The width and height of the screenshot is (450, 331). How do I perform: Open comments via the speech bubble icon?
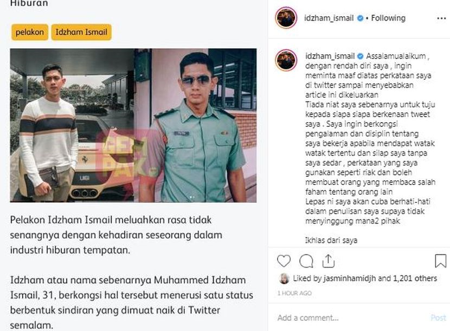(x=306, y=261)
